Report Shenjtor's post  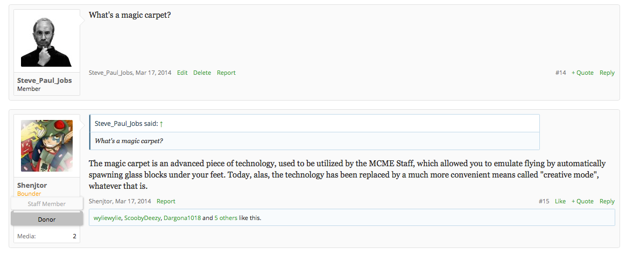(x=166, y=201)
